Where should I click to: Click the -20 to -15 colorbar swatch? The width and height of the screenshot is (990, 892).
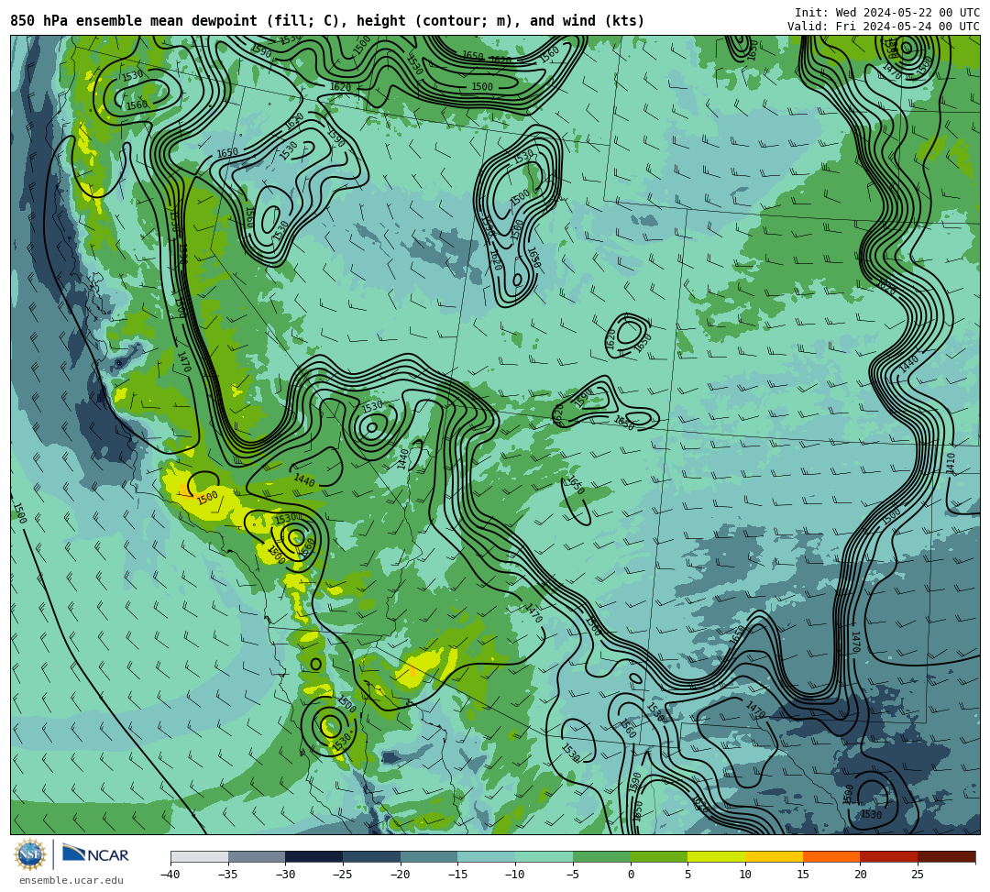[x=429, y=856]
